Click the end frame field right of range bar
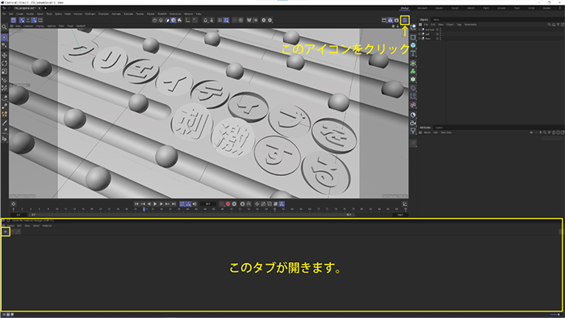 (x=400, y=215)
